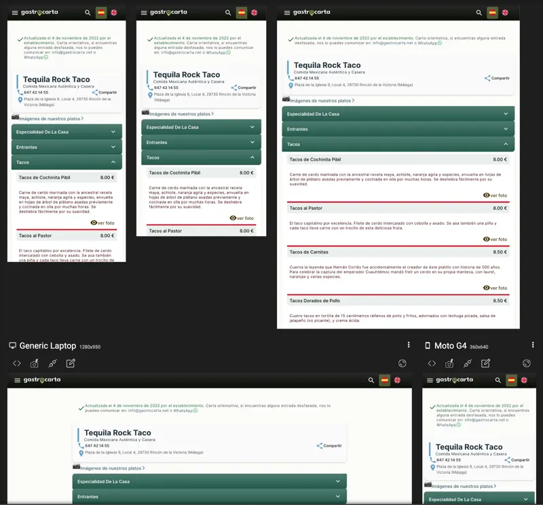Viewport: 543px width, 505px height.
Task: Click search magnifier in Generic Laptop preview
Action: 371,380
